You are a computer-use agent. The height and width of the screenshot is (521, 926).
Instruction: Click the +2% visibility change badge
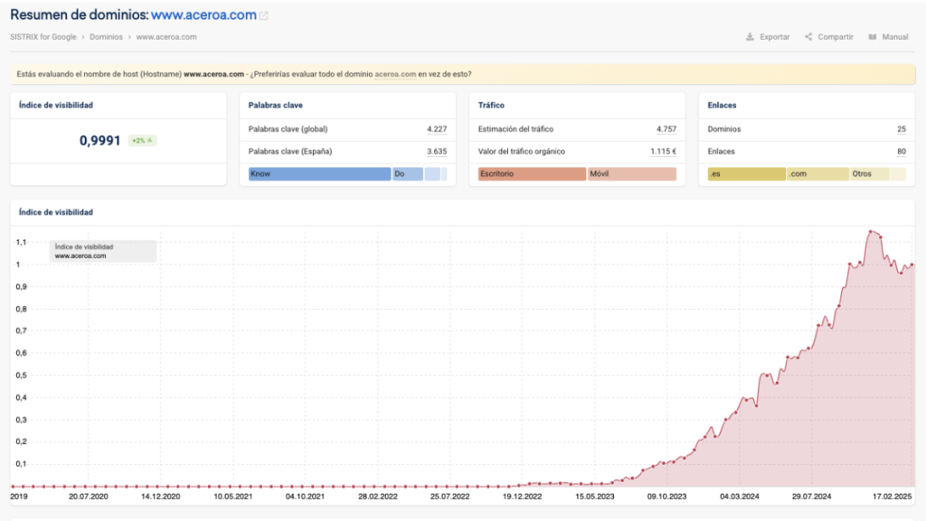pyautogui.click(x=141, y=141)
